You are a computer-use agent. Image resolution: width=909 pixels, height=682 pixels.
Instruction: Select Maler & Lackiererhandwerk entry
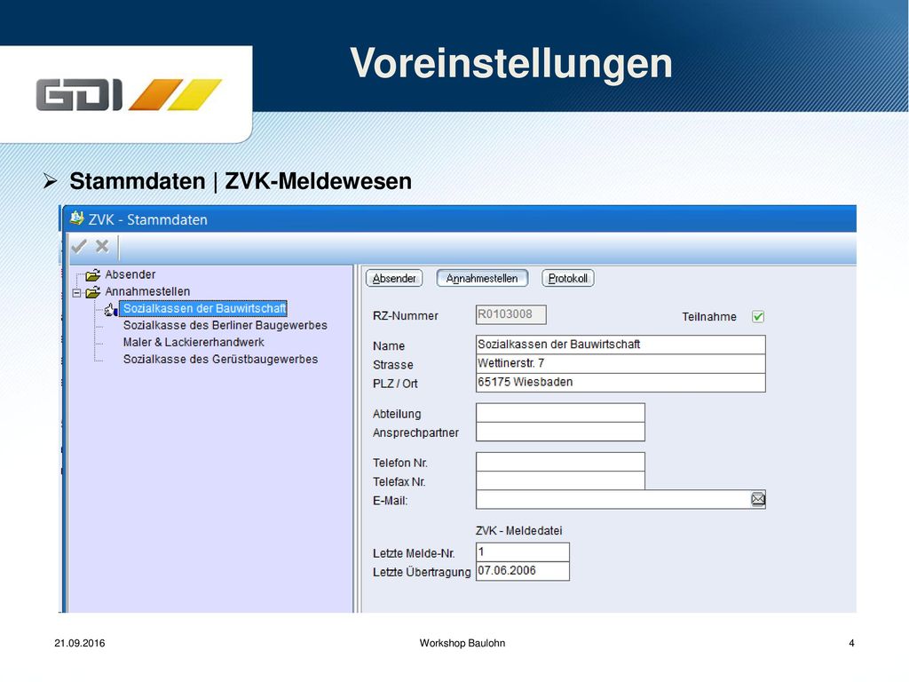pyautogui.click(x=194, y=342)
